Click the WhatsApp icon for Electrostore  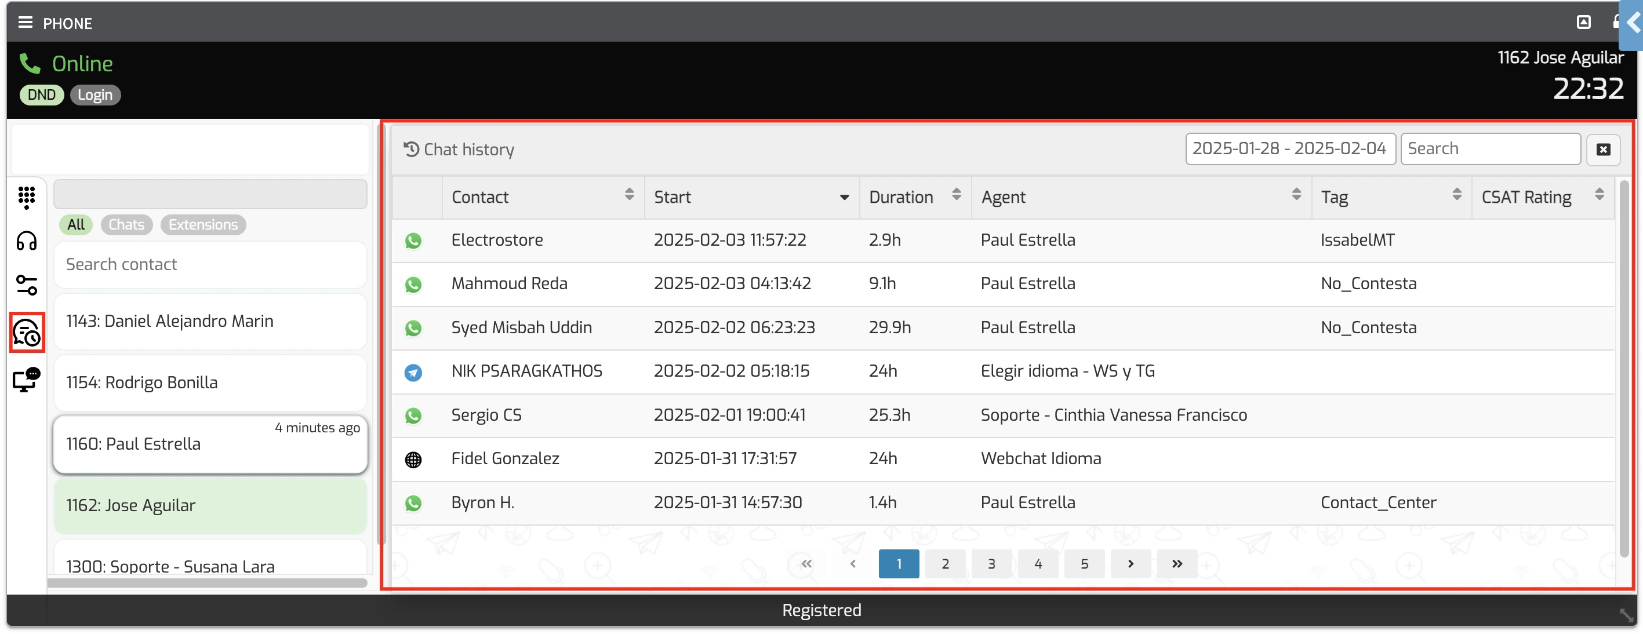(x=413, y=241)
